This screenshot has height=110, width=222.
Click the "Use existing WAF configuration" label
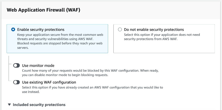49,82
